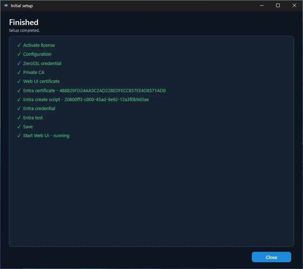The height and width of the screenshot is (269, 303).
Task: Maximize the Initial setup window
Action: tap(278, 6)
